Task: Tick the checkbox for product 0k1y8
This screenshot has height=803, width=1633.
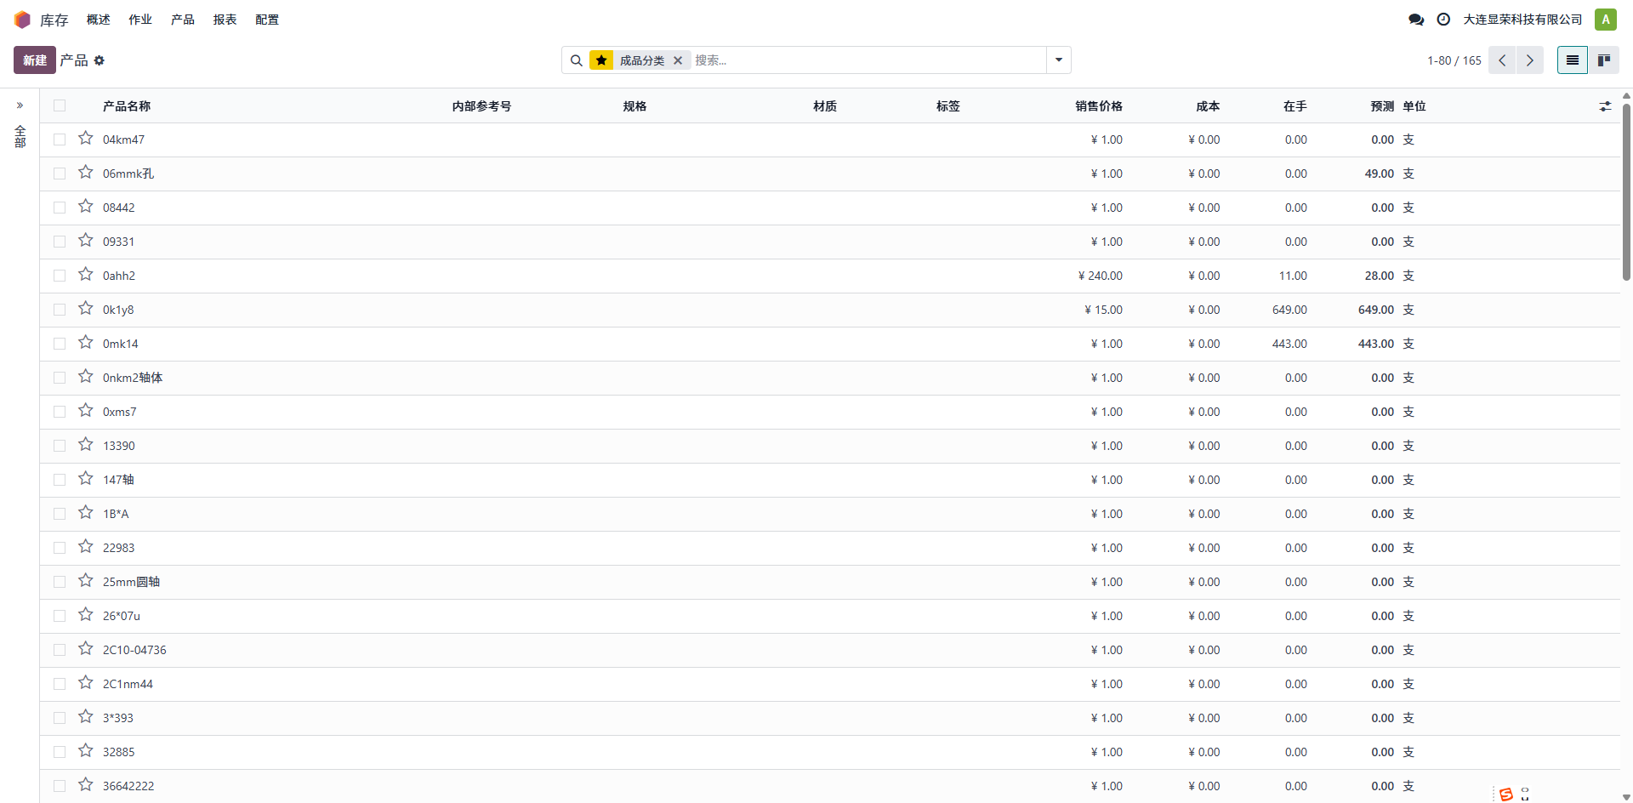Action: tap(60, 310)
